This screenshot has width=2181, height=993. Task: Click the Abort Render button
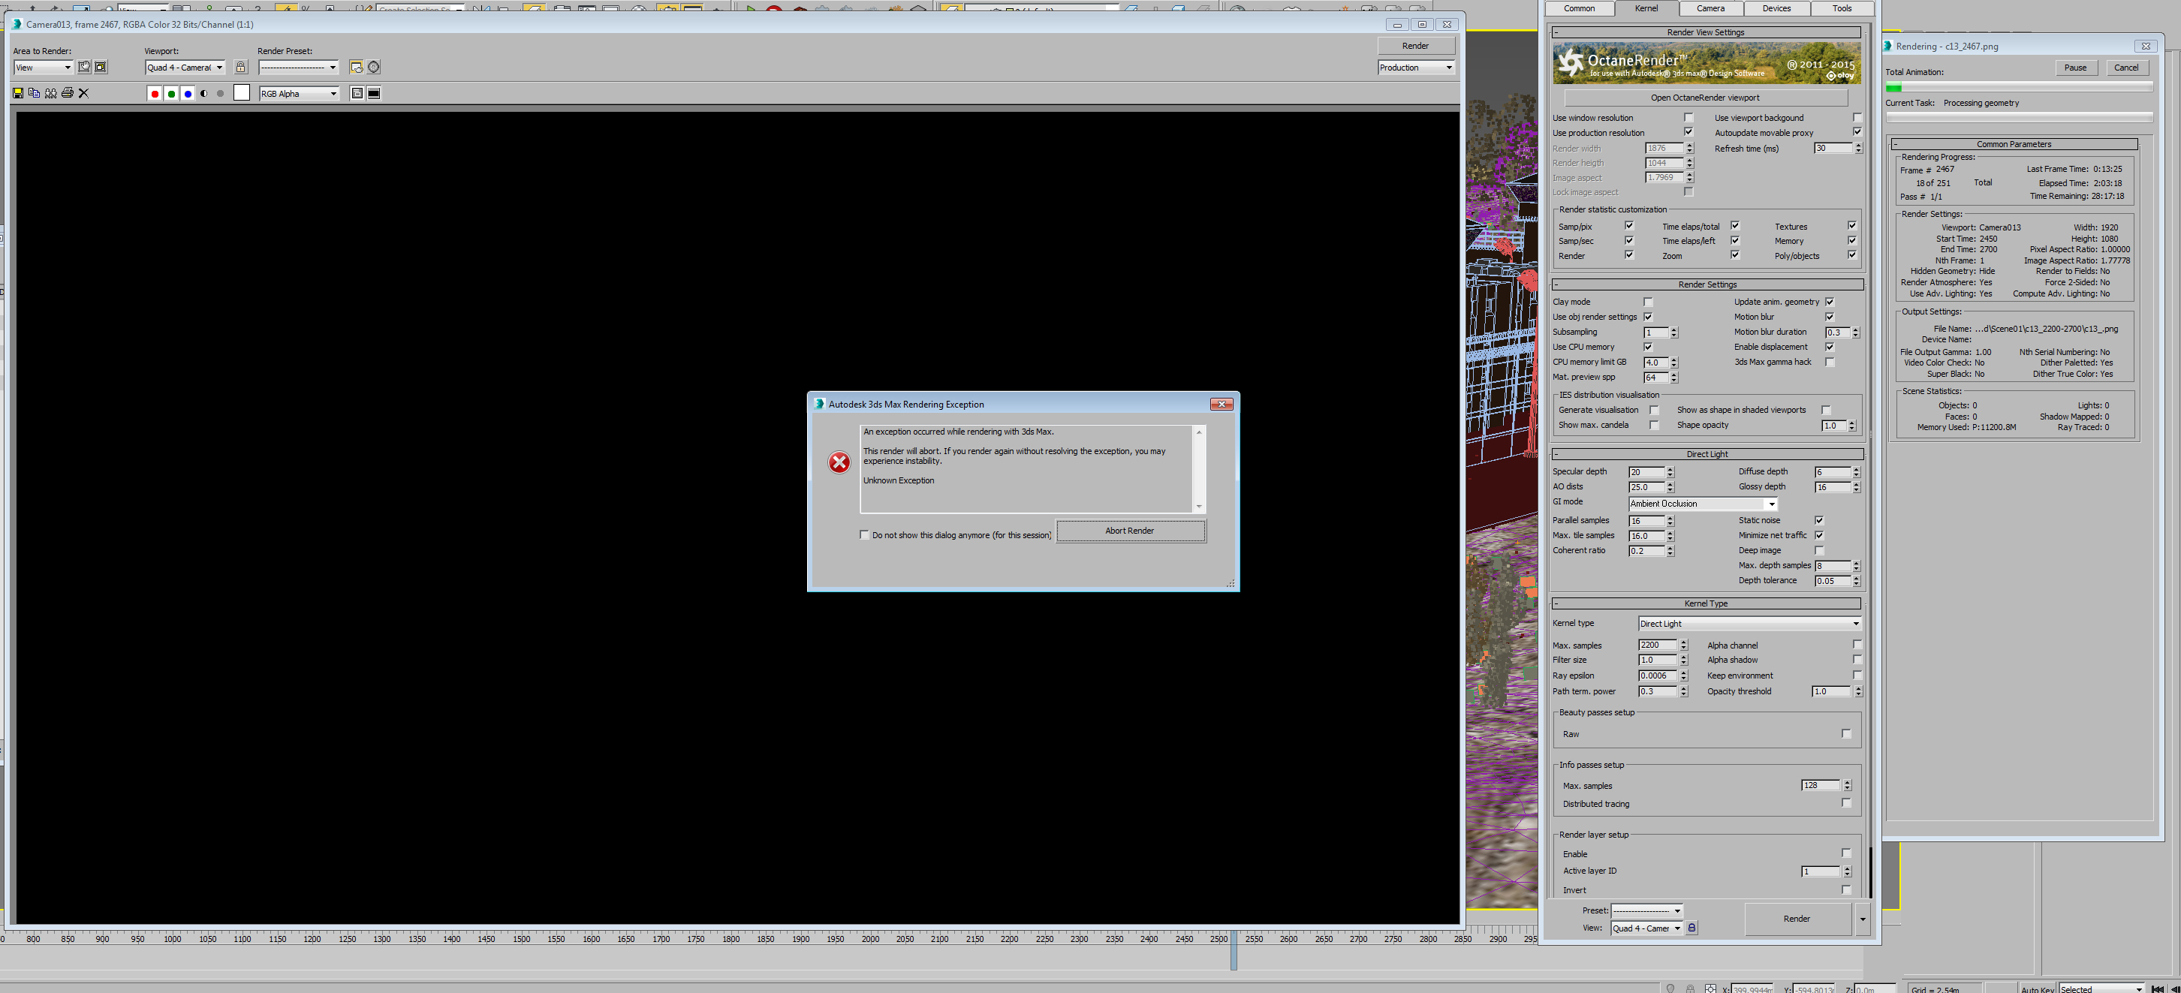point(1129,531)
